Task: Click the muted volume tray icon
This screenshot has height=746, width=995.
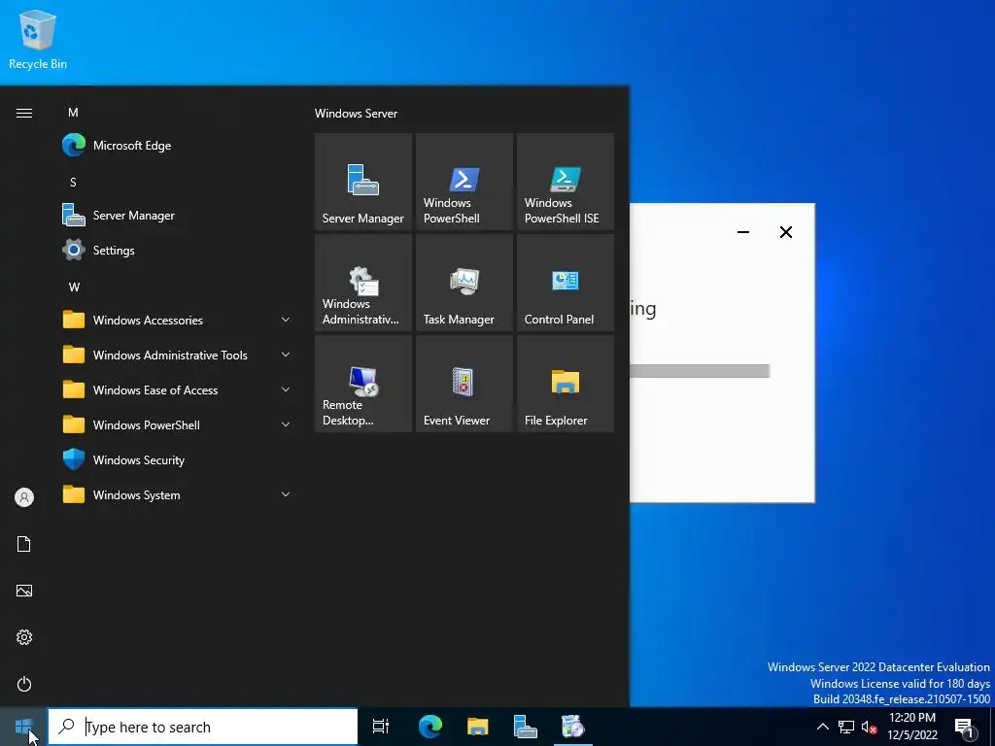Action: pos(869,727)
